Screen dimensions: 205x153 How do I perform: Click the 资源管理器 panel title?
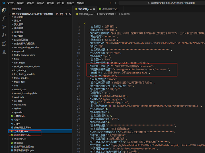[x=17, y=9]
